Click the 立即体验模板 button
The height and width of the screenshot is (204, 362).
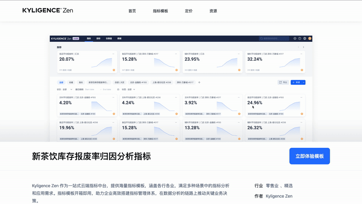pos(310,156)
